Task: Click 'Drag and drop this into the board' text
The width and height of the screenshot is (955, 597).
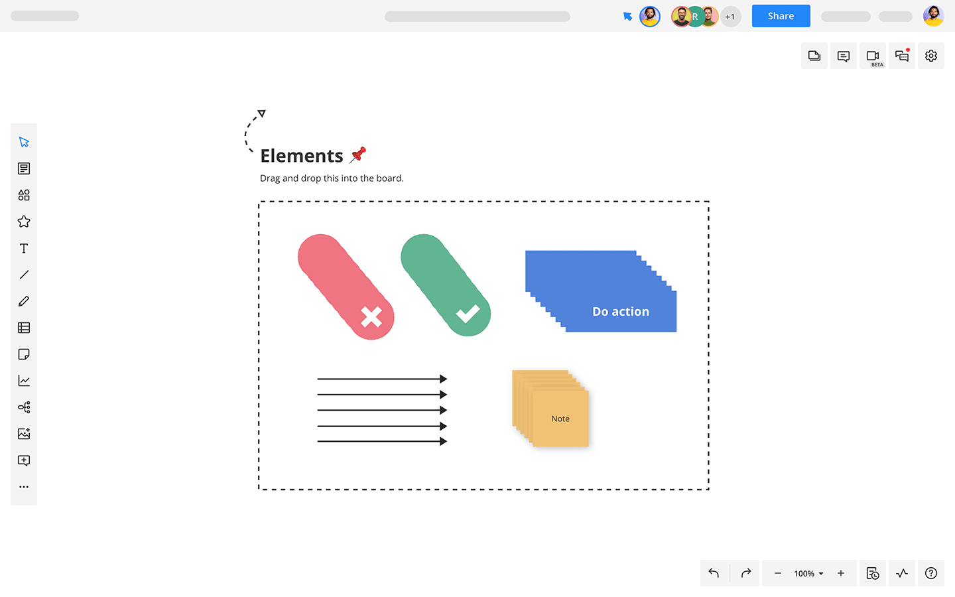Action: (x=332, y=178)
